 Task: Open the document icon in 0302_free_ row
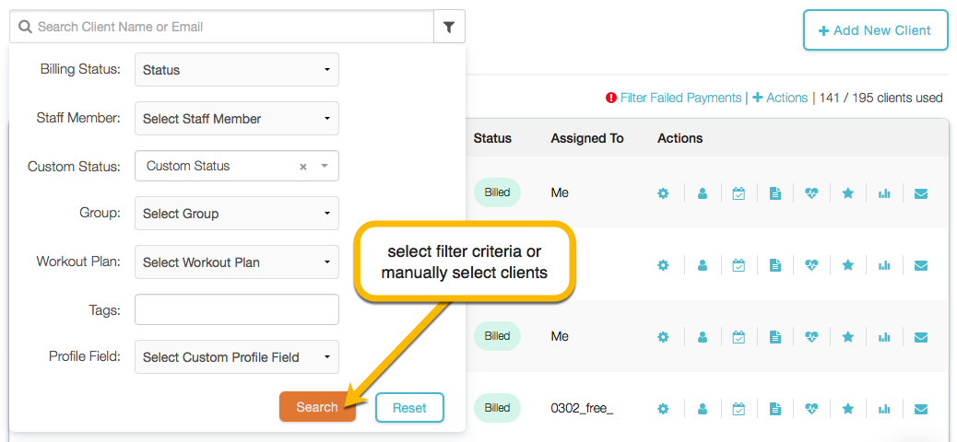click(775, 408)
